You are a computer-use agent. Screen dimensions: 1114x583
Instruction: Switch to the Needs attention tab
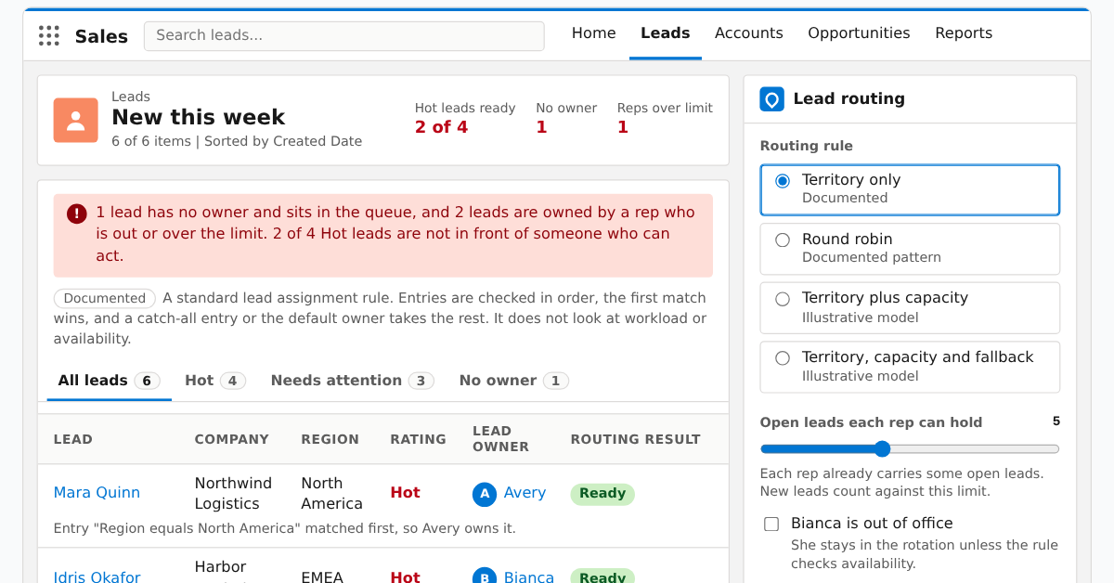352,381
